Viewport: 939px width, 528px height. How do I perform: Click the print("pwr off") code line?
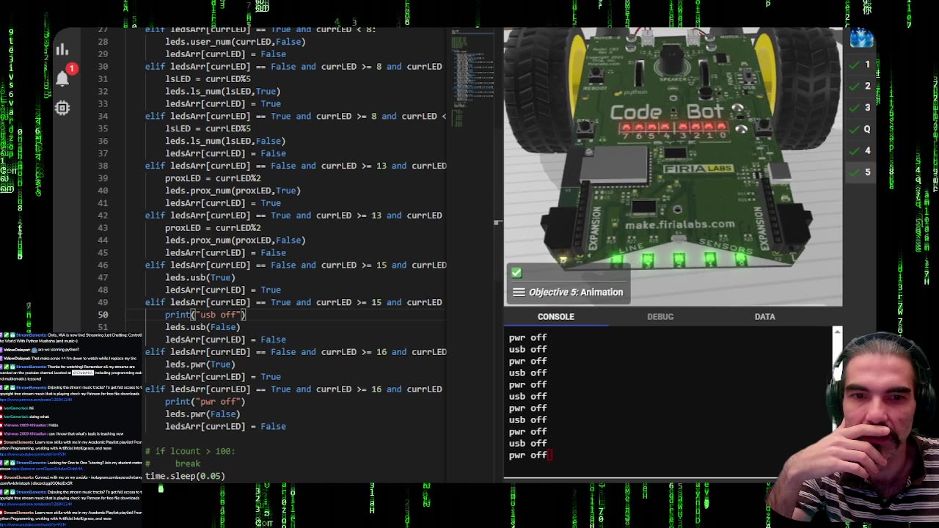tap(205, 402)
